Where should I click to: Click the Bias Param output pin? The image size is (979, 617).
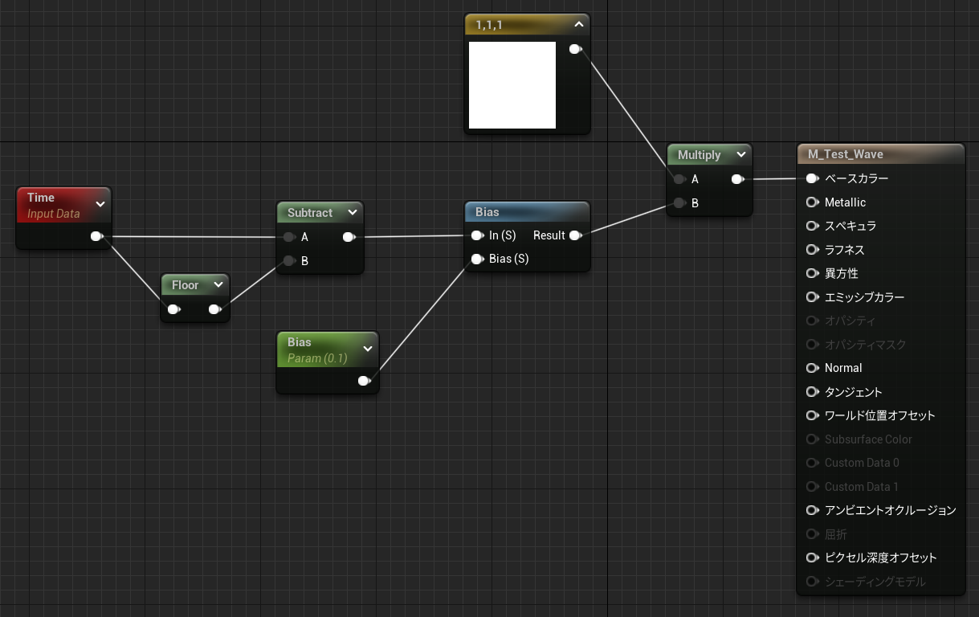coord(364,381)
